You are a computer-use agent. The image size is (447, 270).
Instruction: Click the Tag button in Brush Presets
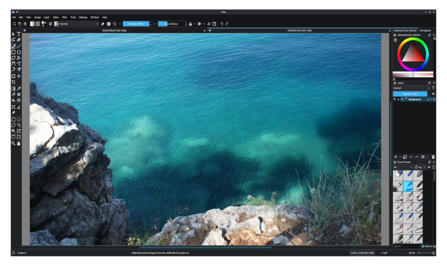pos(420,167)
